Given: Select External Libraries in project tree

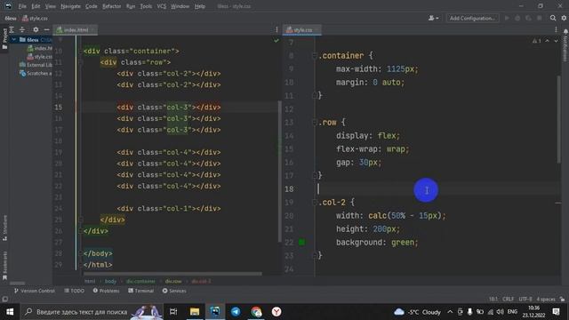Looking at the screenshot, I should [36, 65].
